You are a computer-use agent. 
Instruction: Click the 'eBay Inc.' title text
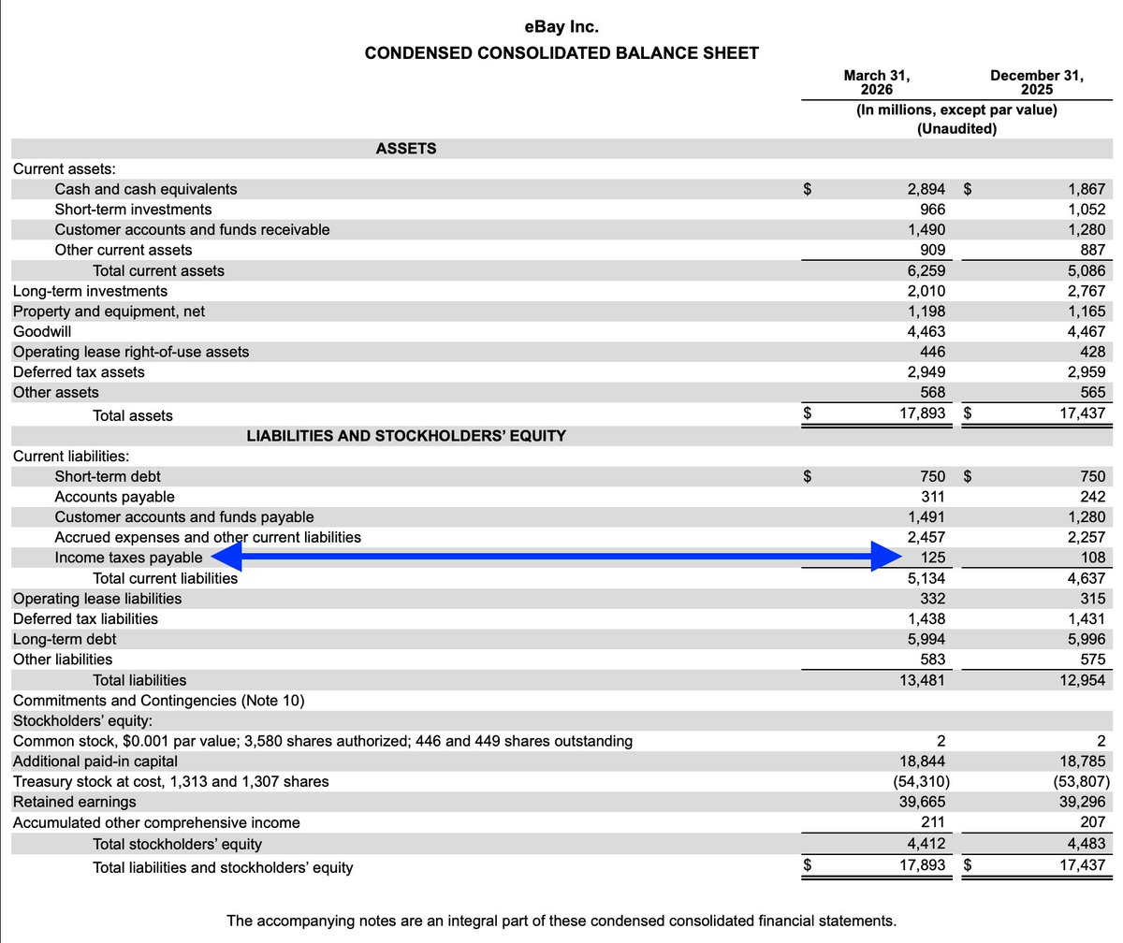(561, 27)
